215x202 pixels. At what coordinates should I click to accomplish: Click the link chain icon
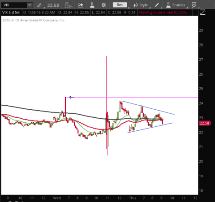click(39, 5)
